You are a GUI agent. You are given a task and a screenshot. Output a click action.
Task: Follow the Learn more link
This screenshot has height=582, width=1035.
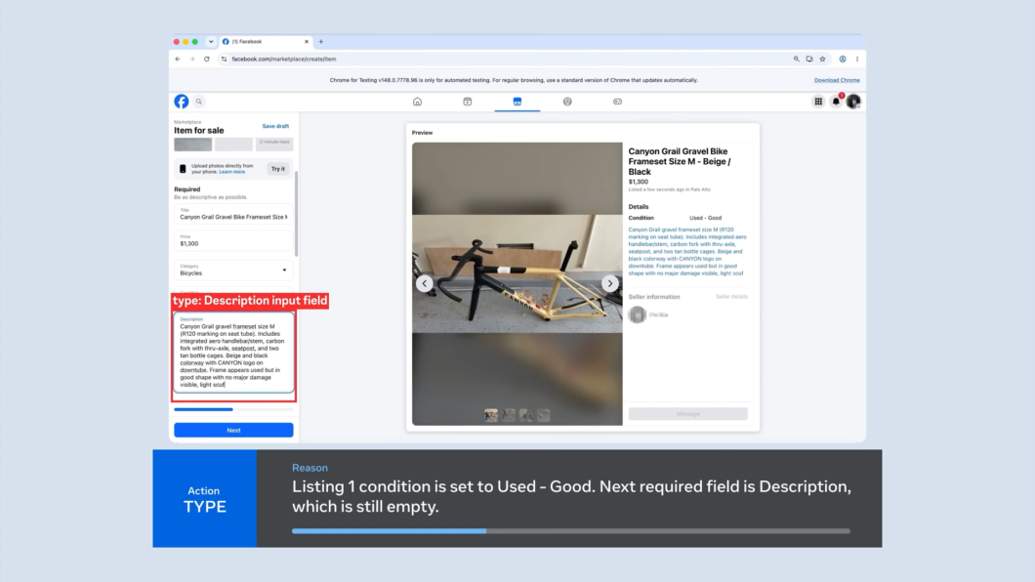231,172
